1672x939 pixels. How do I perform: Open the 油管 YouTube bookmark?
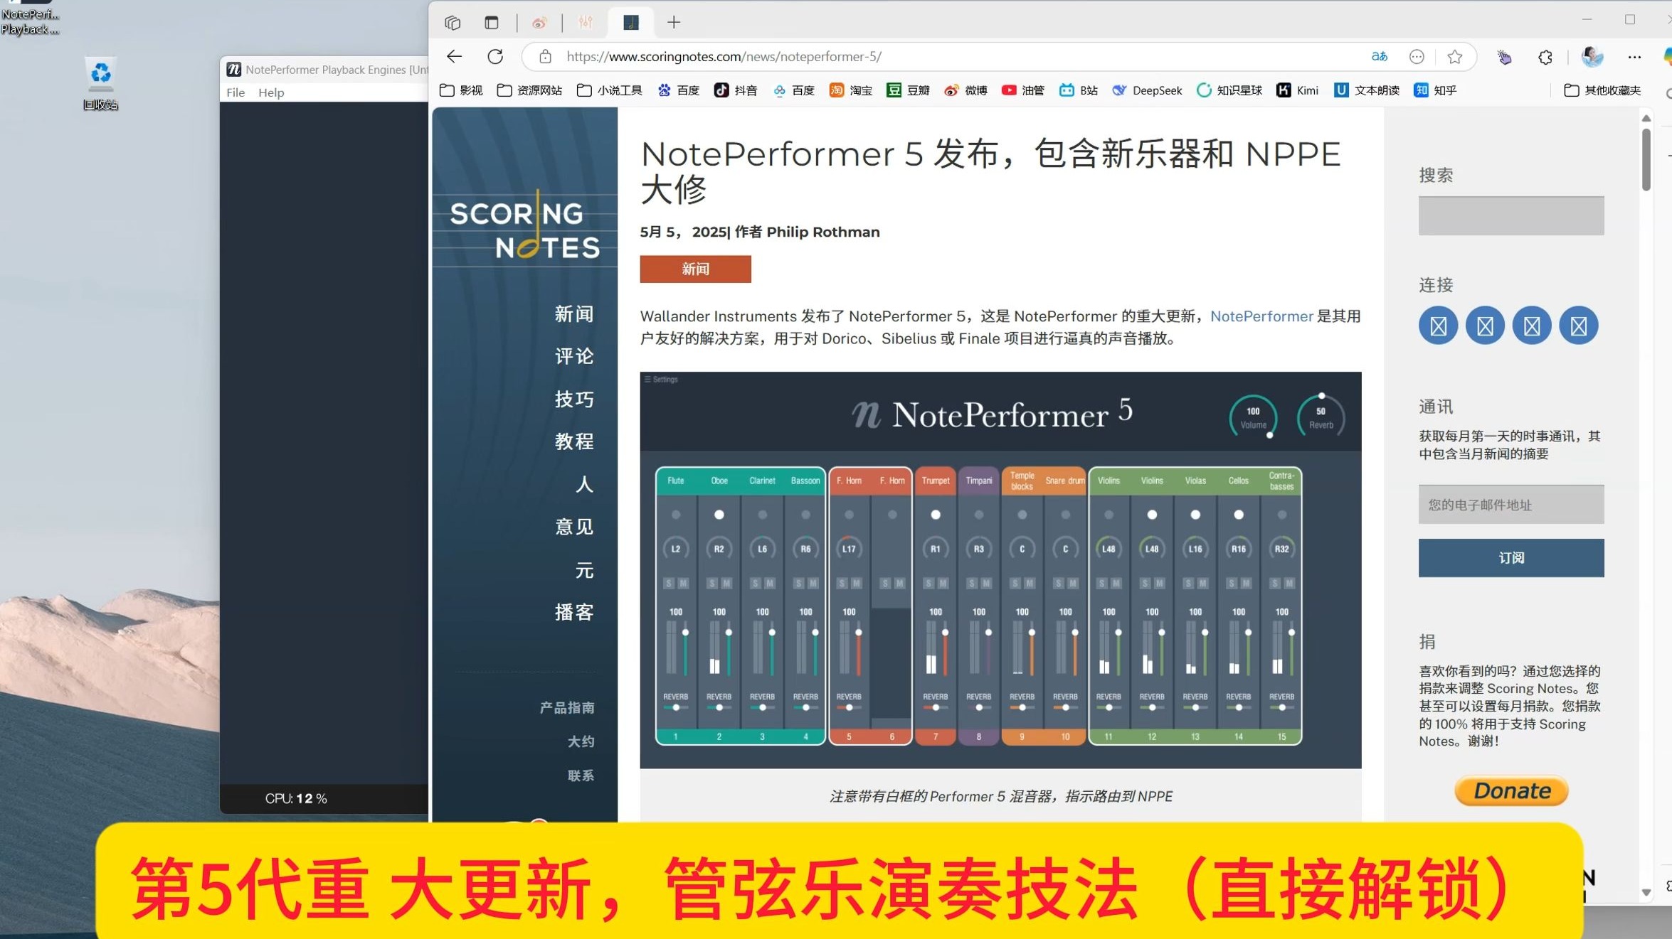pyautogui.click(x=1023, y=90)
